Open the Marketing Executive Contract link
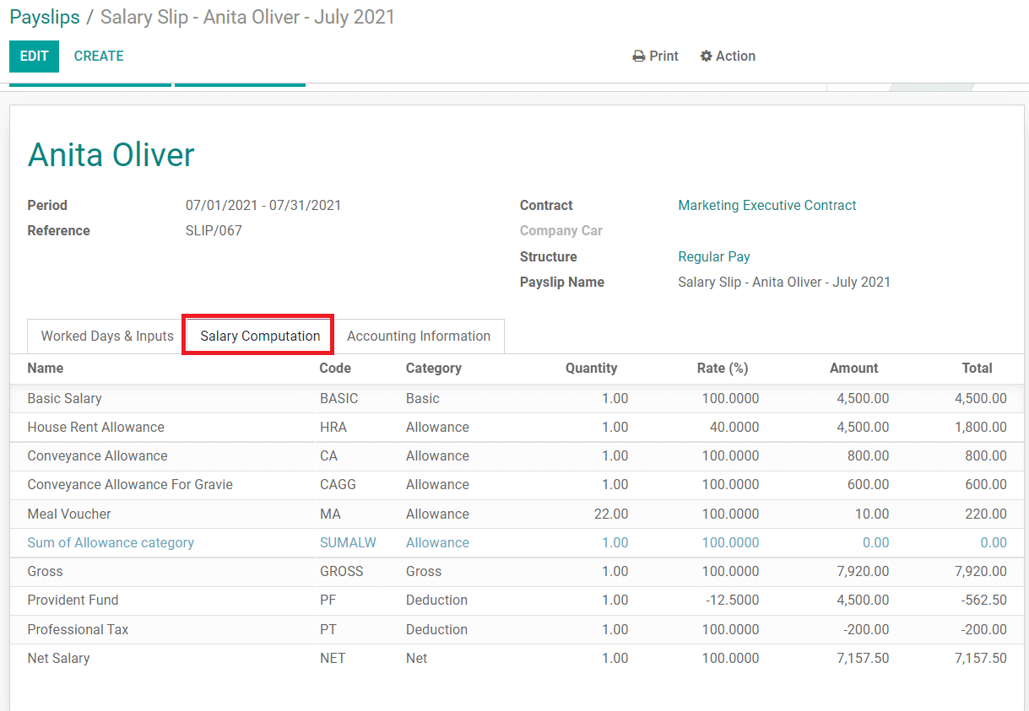This screenshot has width=1029, height=711. [x=766, y=205]
